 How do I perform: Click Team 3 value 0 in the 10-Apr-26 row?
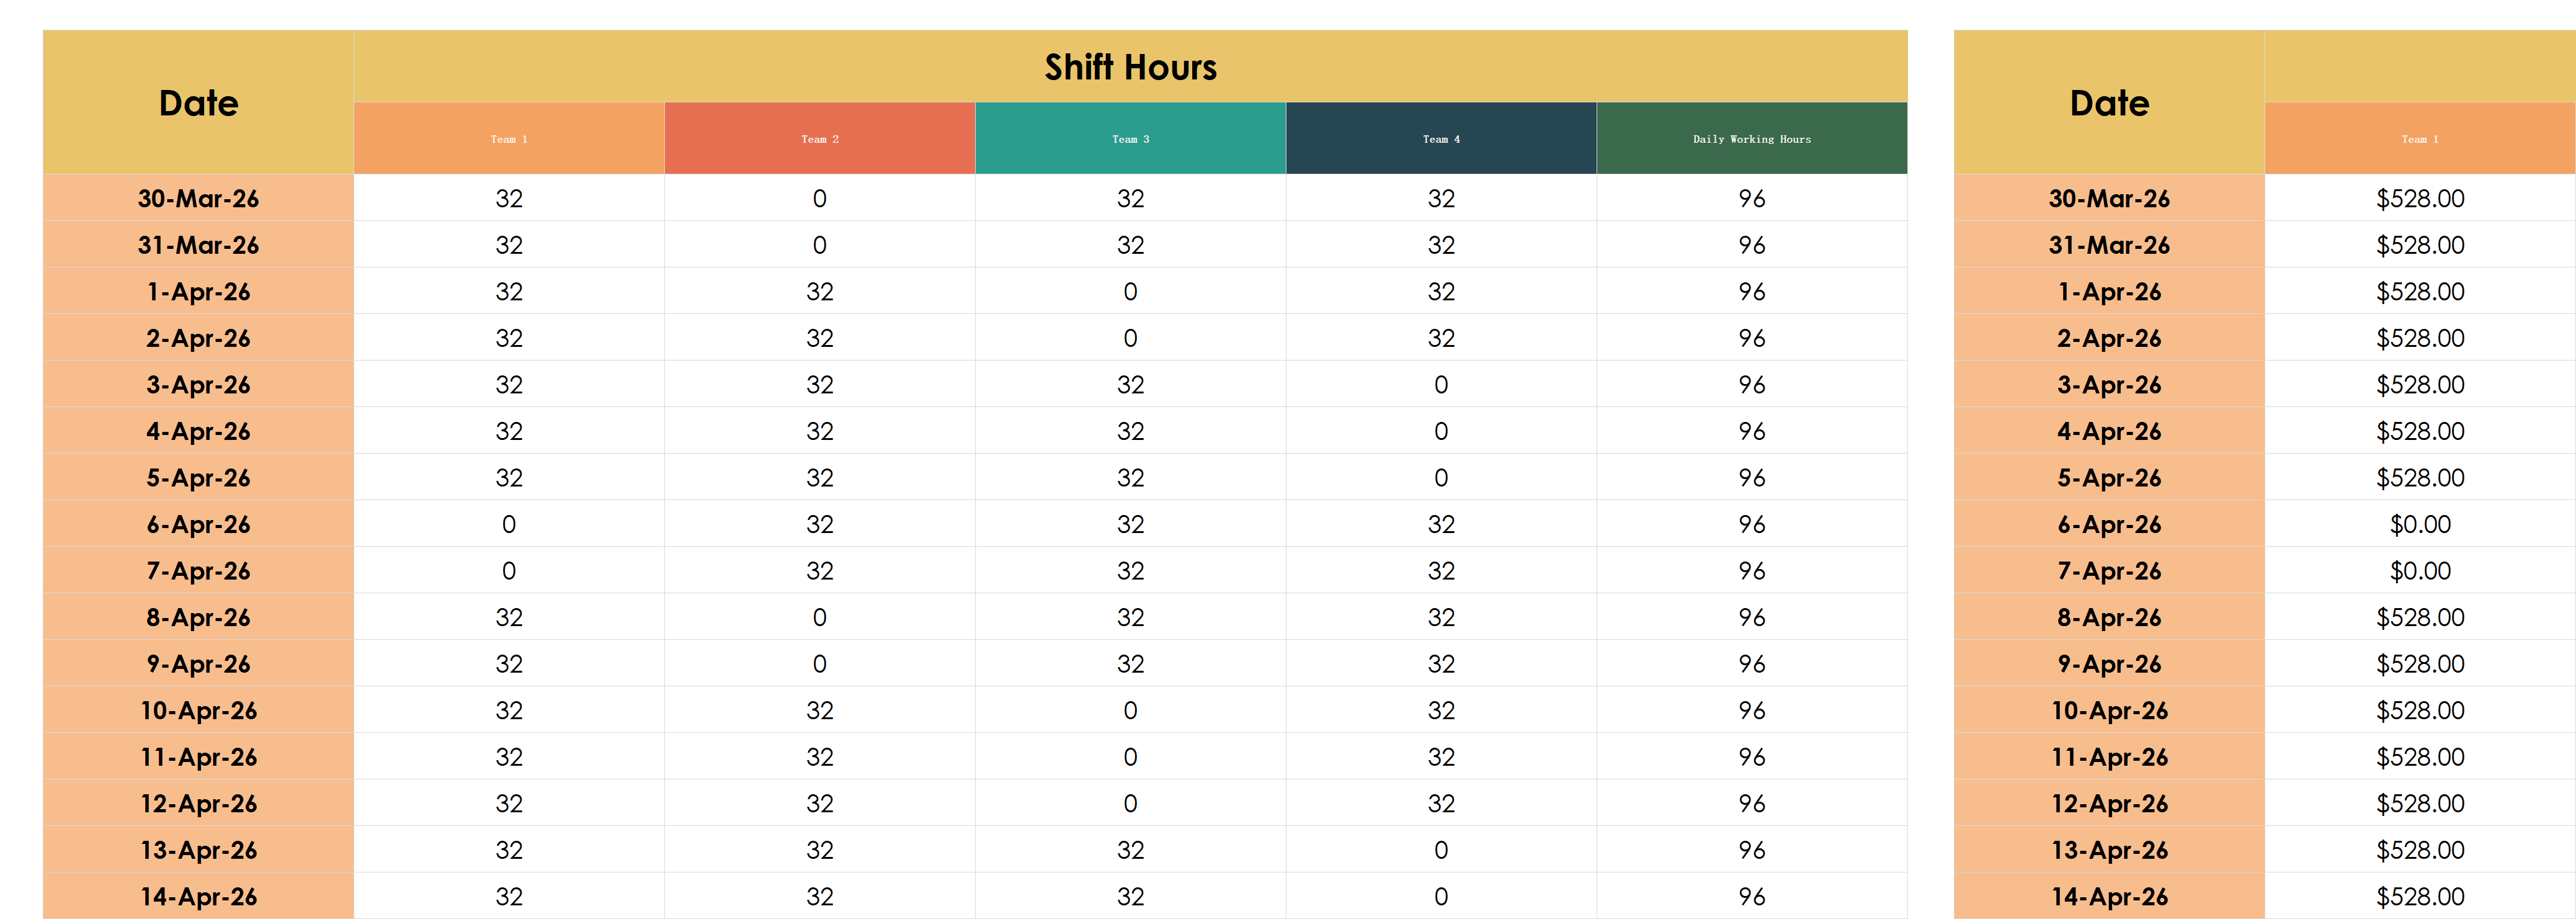1130,710
